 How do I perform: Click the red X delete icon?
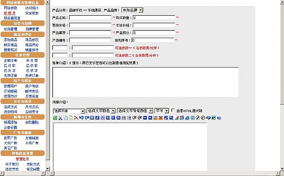tap(76, 118)
